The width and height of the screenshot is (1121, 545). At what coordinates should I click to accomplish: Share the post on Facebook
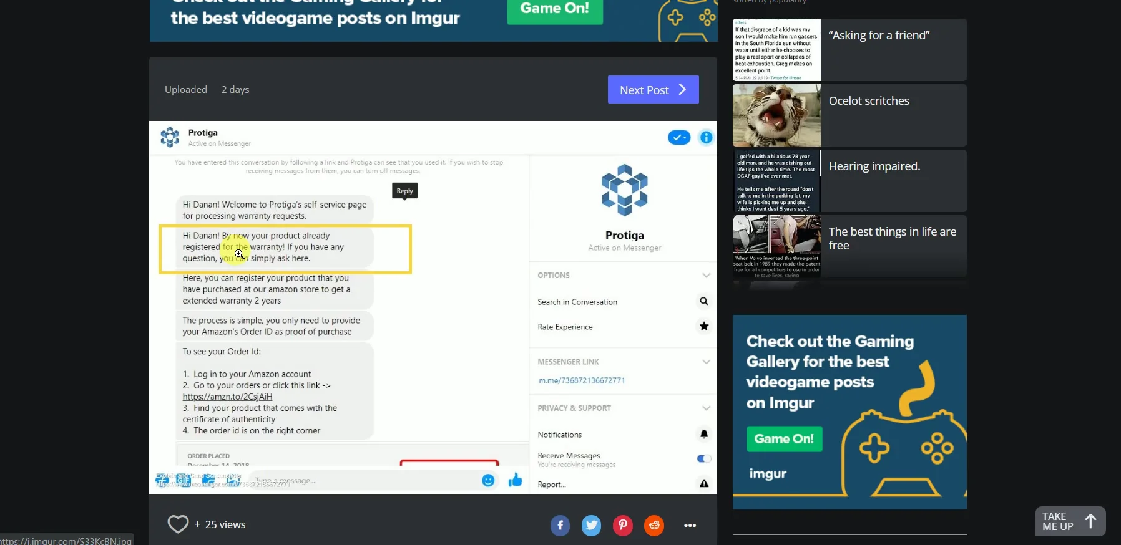pos(560,526)
